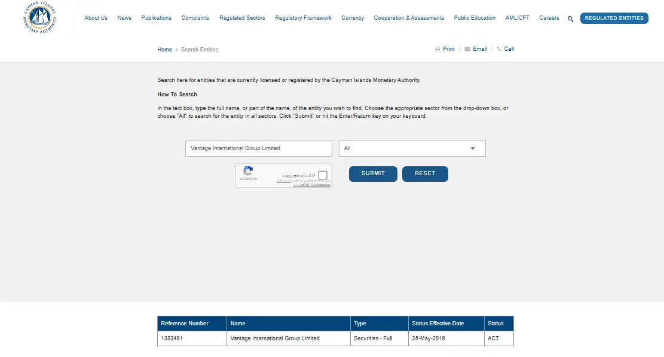This screenshot has height=357, width=664.
Task: Open the Publications menu
Action: (x=156, y=18)
